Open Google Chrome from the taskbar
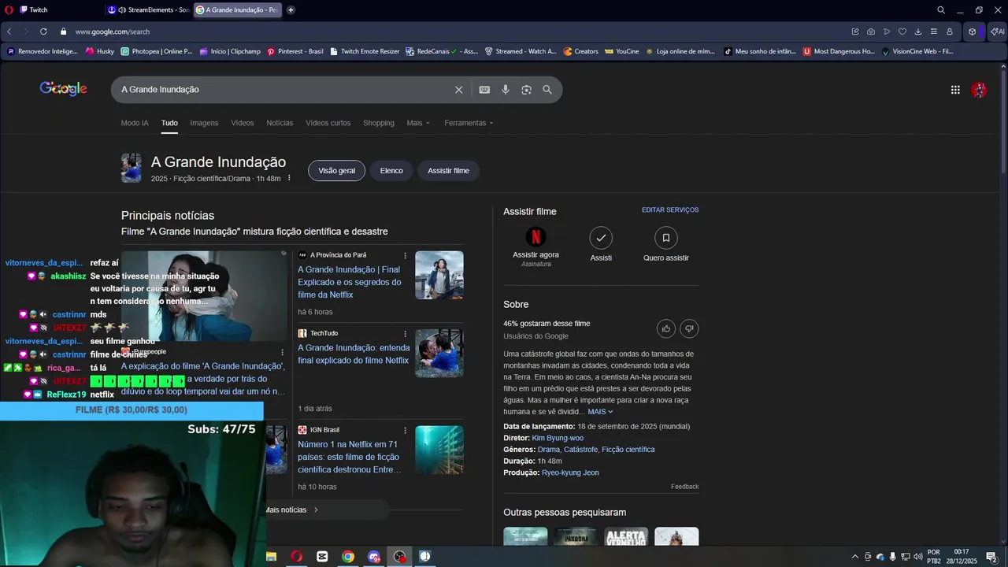The image size is (1008, 567). (347, 557)
